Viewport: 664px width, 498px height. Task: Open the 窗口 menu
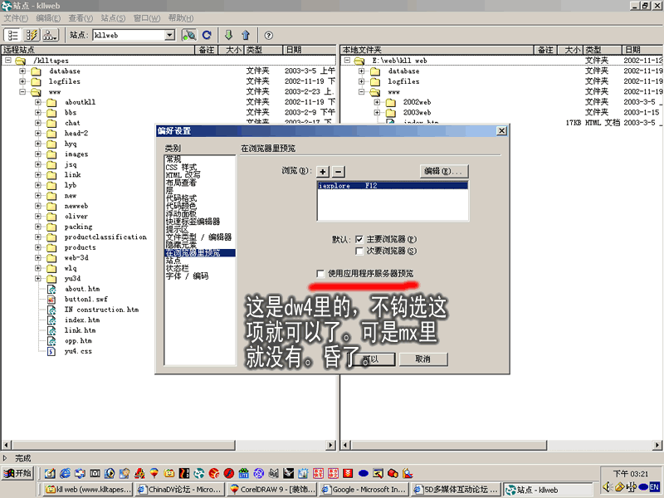(146, 17)
